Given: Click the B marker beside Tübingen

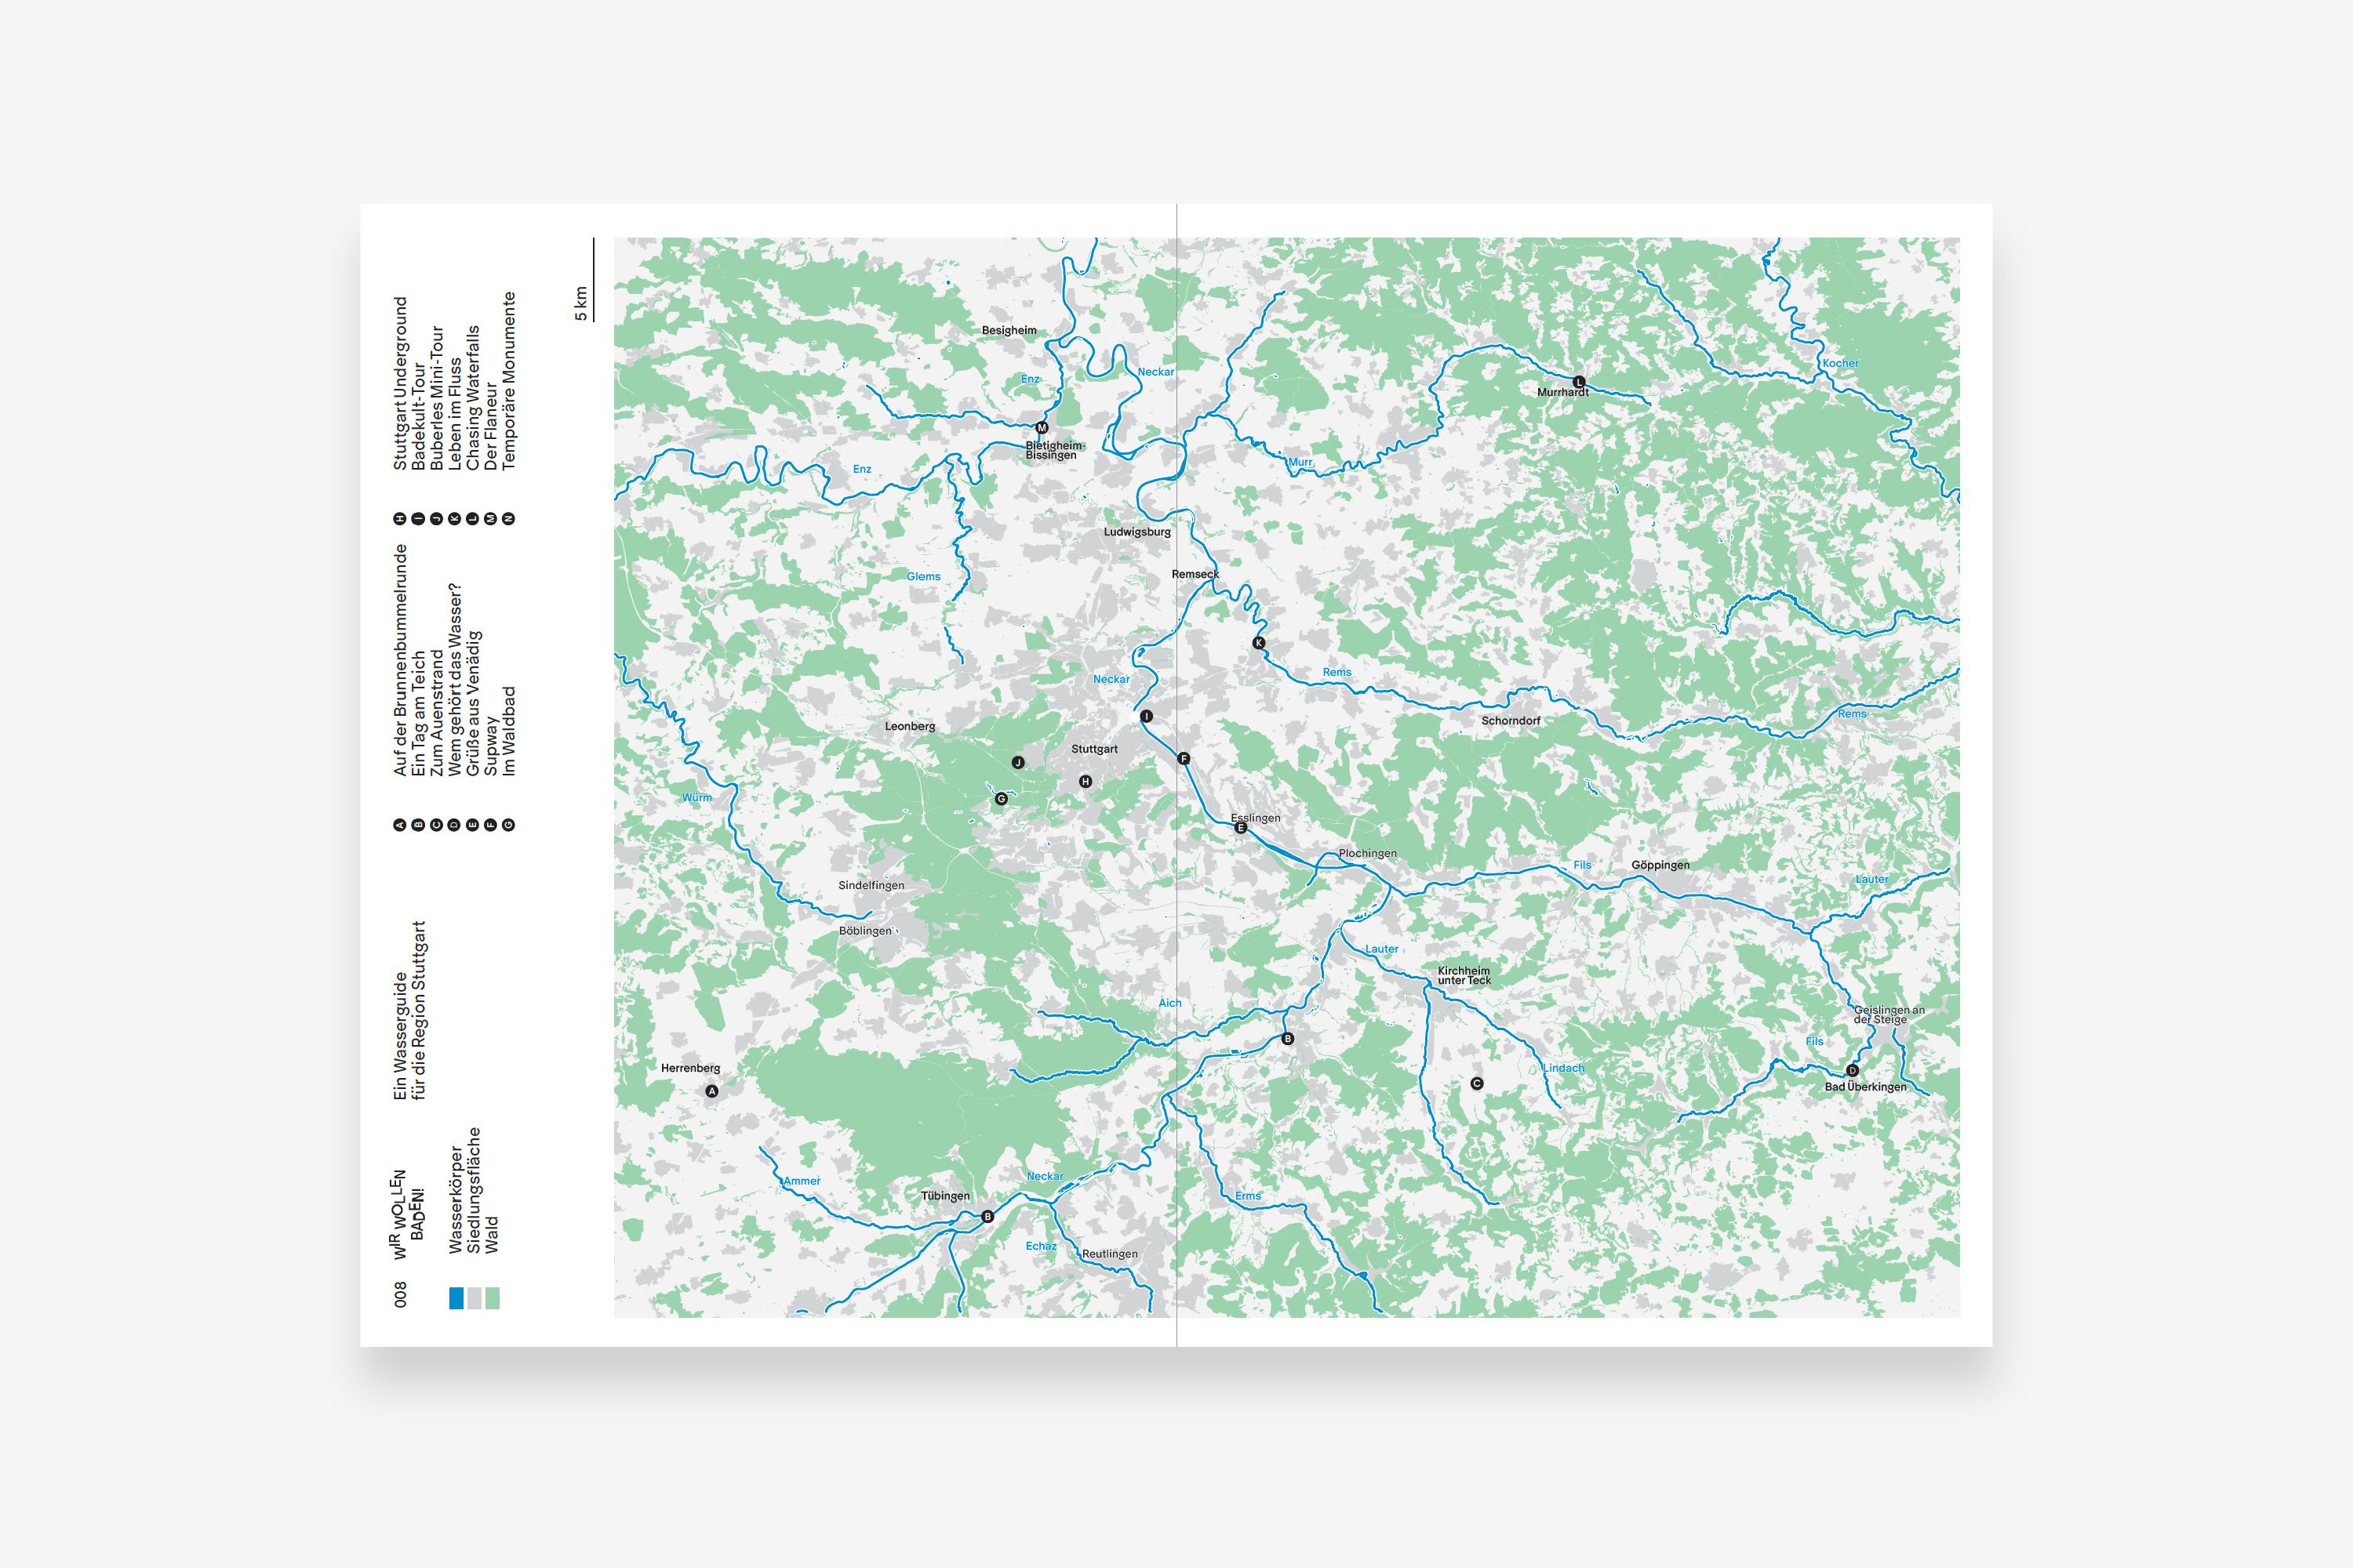Looking at the screenshot, I should tap(987, 1217).
